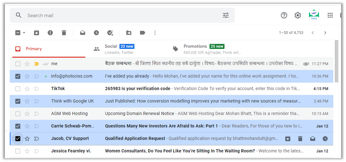This screenshot has height=162, width=346.
Task: Click Mailtrack double-check marks on 'me' row
Action: (x=46, y=64)
